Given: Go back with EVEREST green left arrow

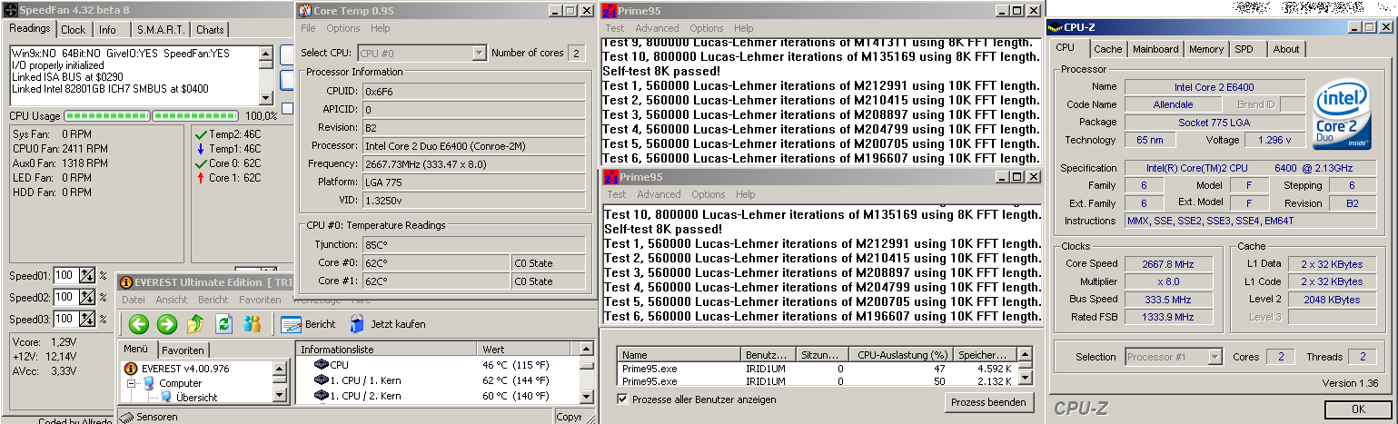Looking at the screenshot, I should click(x=139, y=324).
